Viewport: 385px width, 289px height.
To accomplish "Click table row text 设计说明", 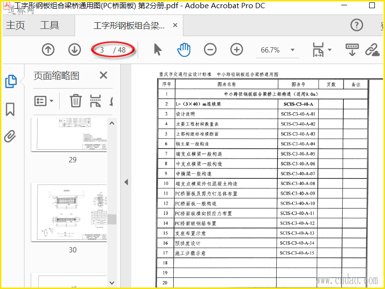I will (x=185, y=114).
